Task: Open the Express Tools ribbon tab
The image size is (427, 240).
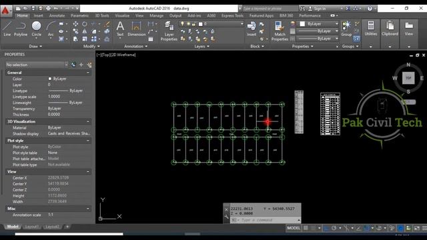Action: (x=232, y=16)
